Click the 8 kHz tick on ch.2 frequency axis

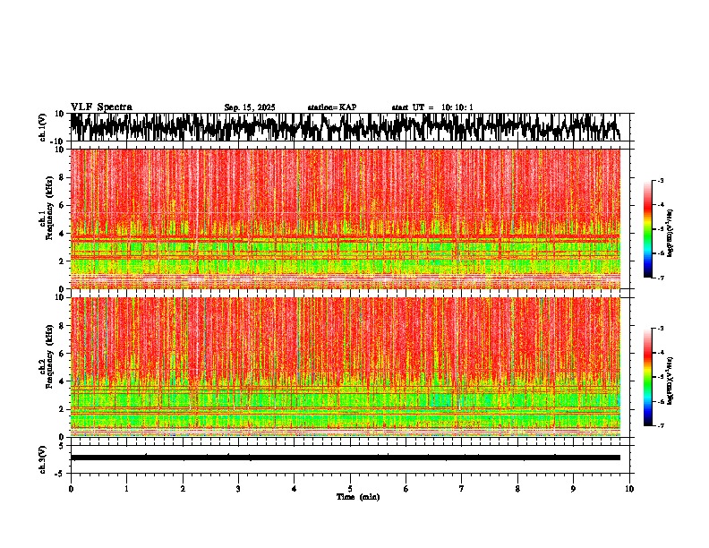(x=64, y=326)
